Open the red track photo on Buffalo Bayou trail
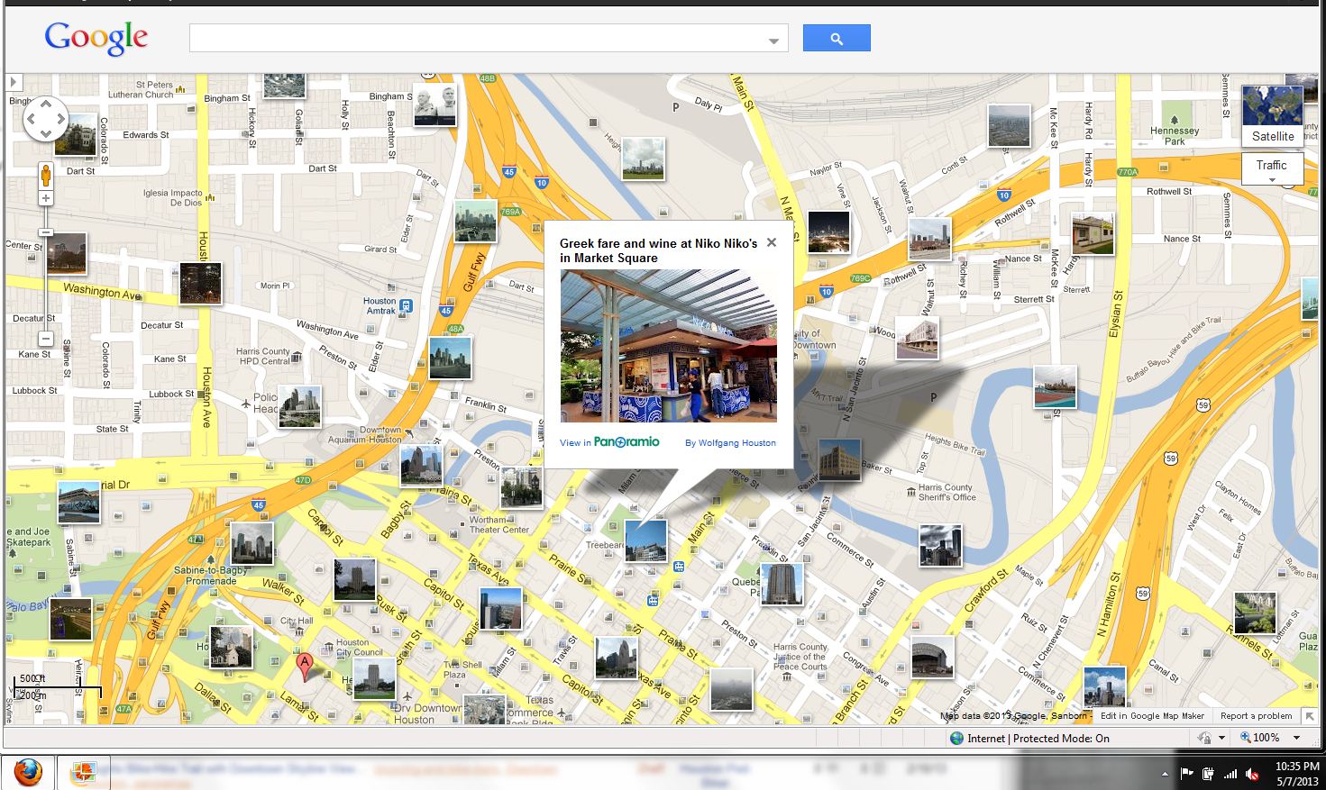 tap(1056, 387)
